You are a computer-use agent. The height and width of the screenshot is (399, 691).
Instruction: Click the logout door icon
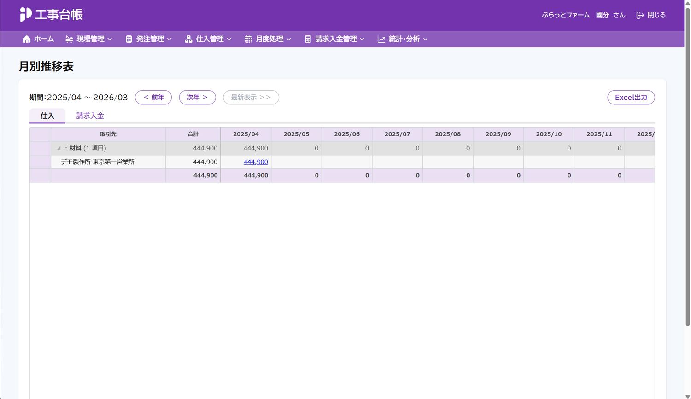point(640,15)
